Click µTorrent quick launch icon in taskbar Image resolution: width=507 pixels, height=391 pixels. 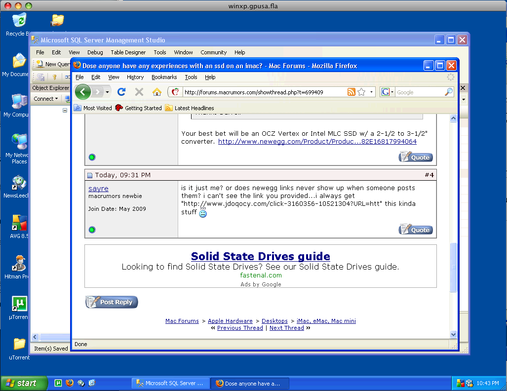point(58,383)
